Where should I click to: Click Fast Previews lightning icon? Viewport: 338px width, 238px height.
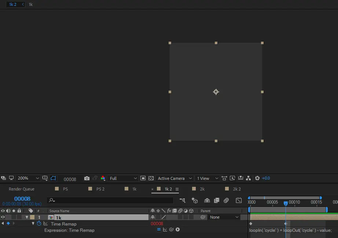232,178
